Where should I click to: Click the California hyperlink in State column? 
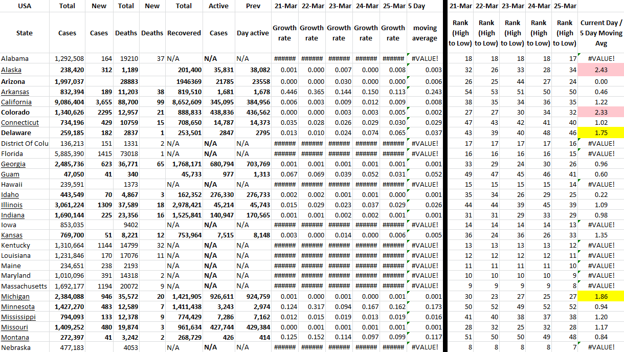tap(15, 102)
